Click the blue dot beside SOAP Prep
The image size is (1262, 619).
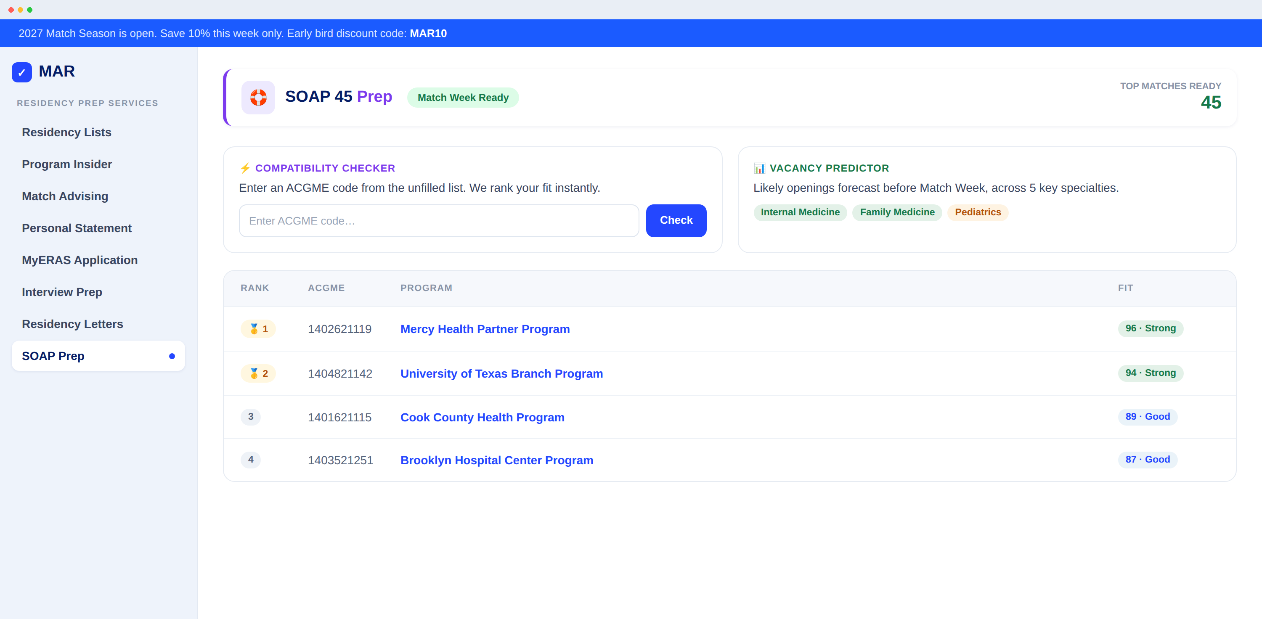172,356
